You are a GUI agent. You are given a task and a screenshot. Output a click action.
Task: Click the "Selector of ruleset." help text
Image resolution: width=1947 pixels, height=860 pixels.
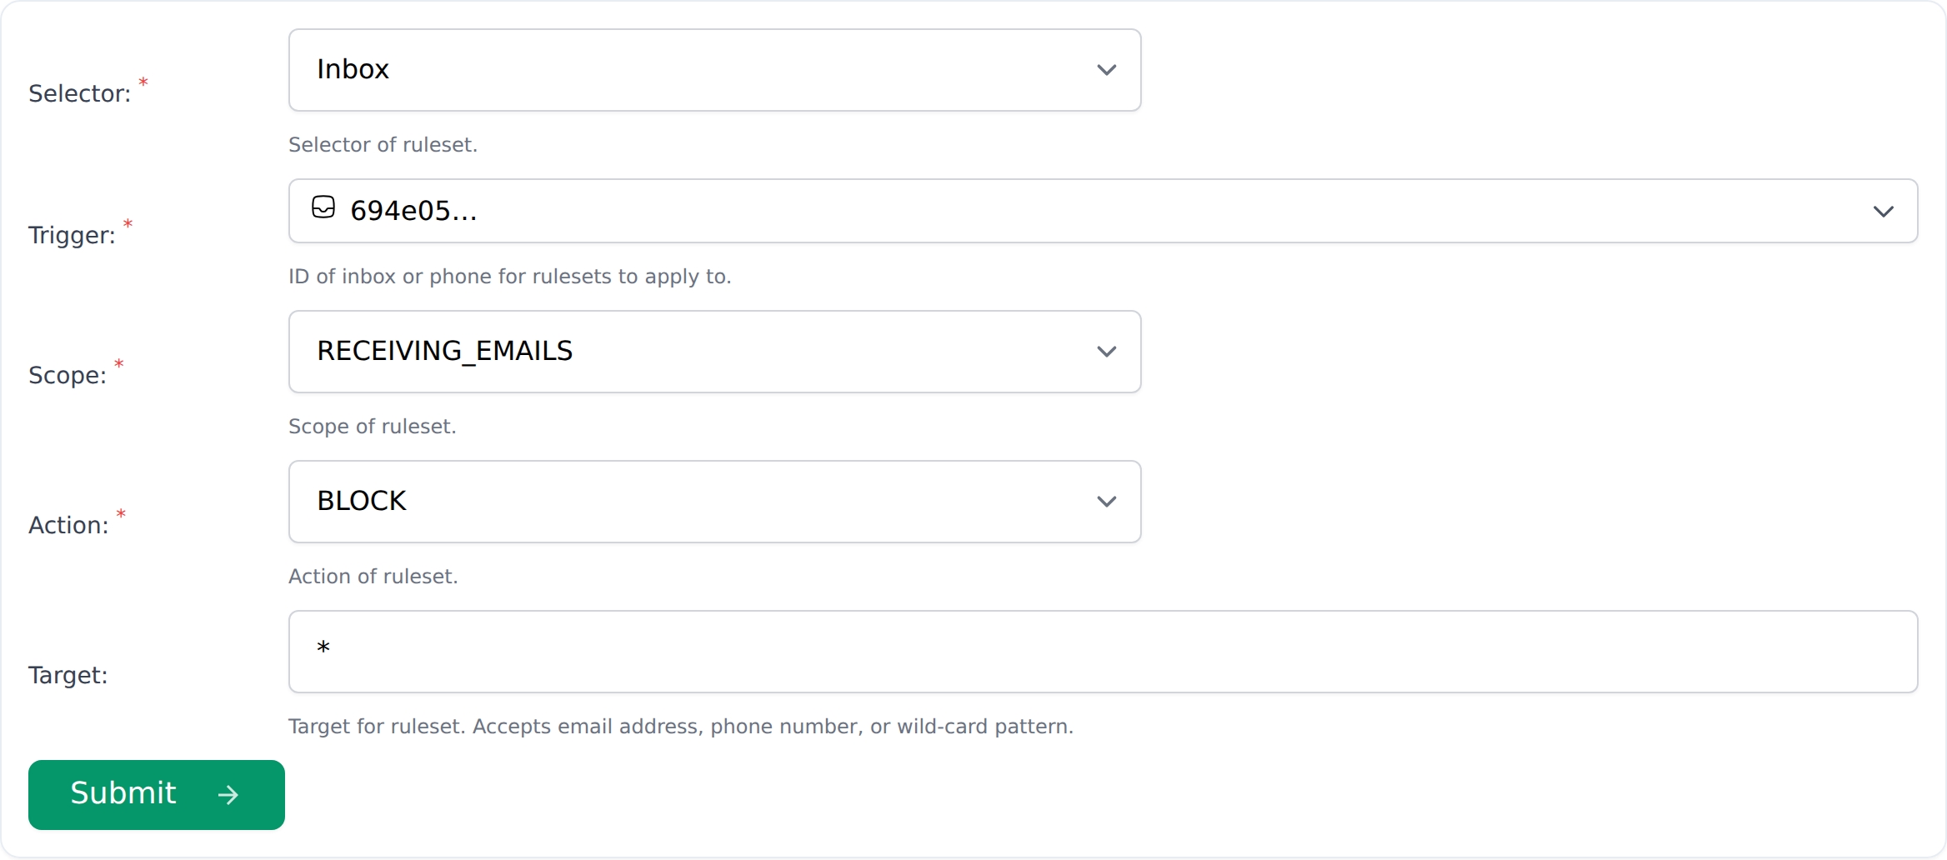383,145
